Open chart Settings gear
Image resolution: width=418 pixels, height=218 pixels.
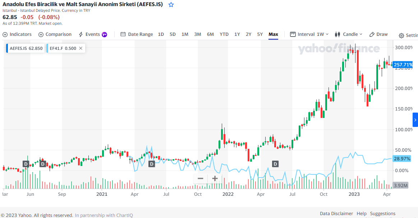tap(401, 35)
